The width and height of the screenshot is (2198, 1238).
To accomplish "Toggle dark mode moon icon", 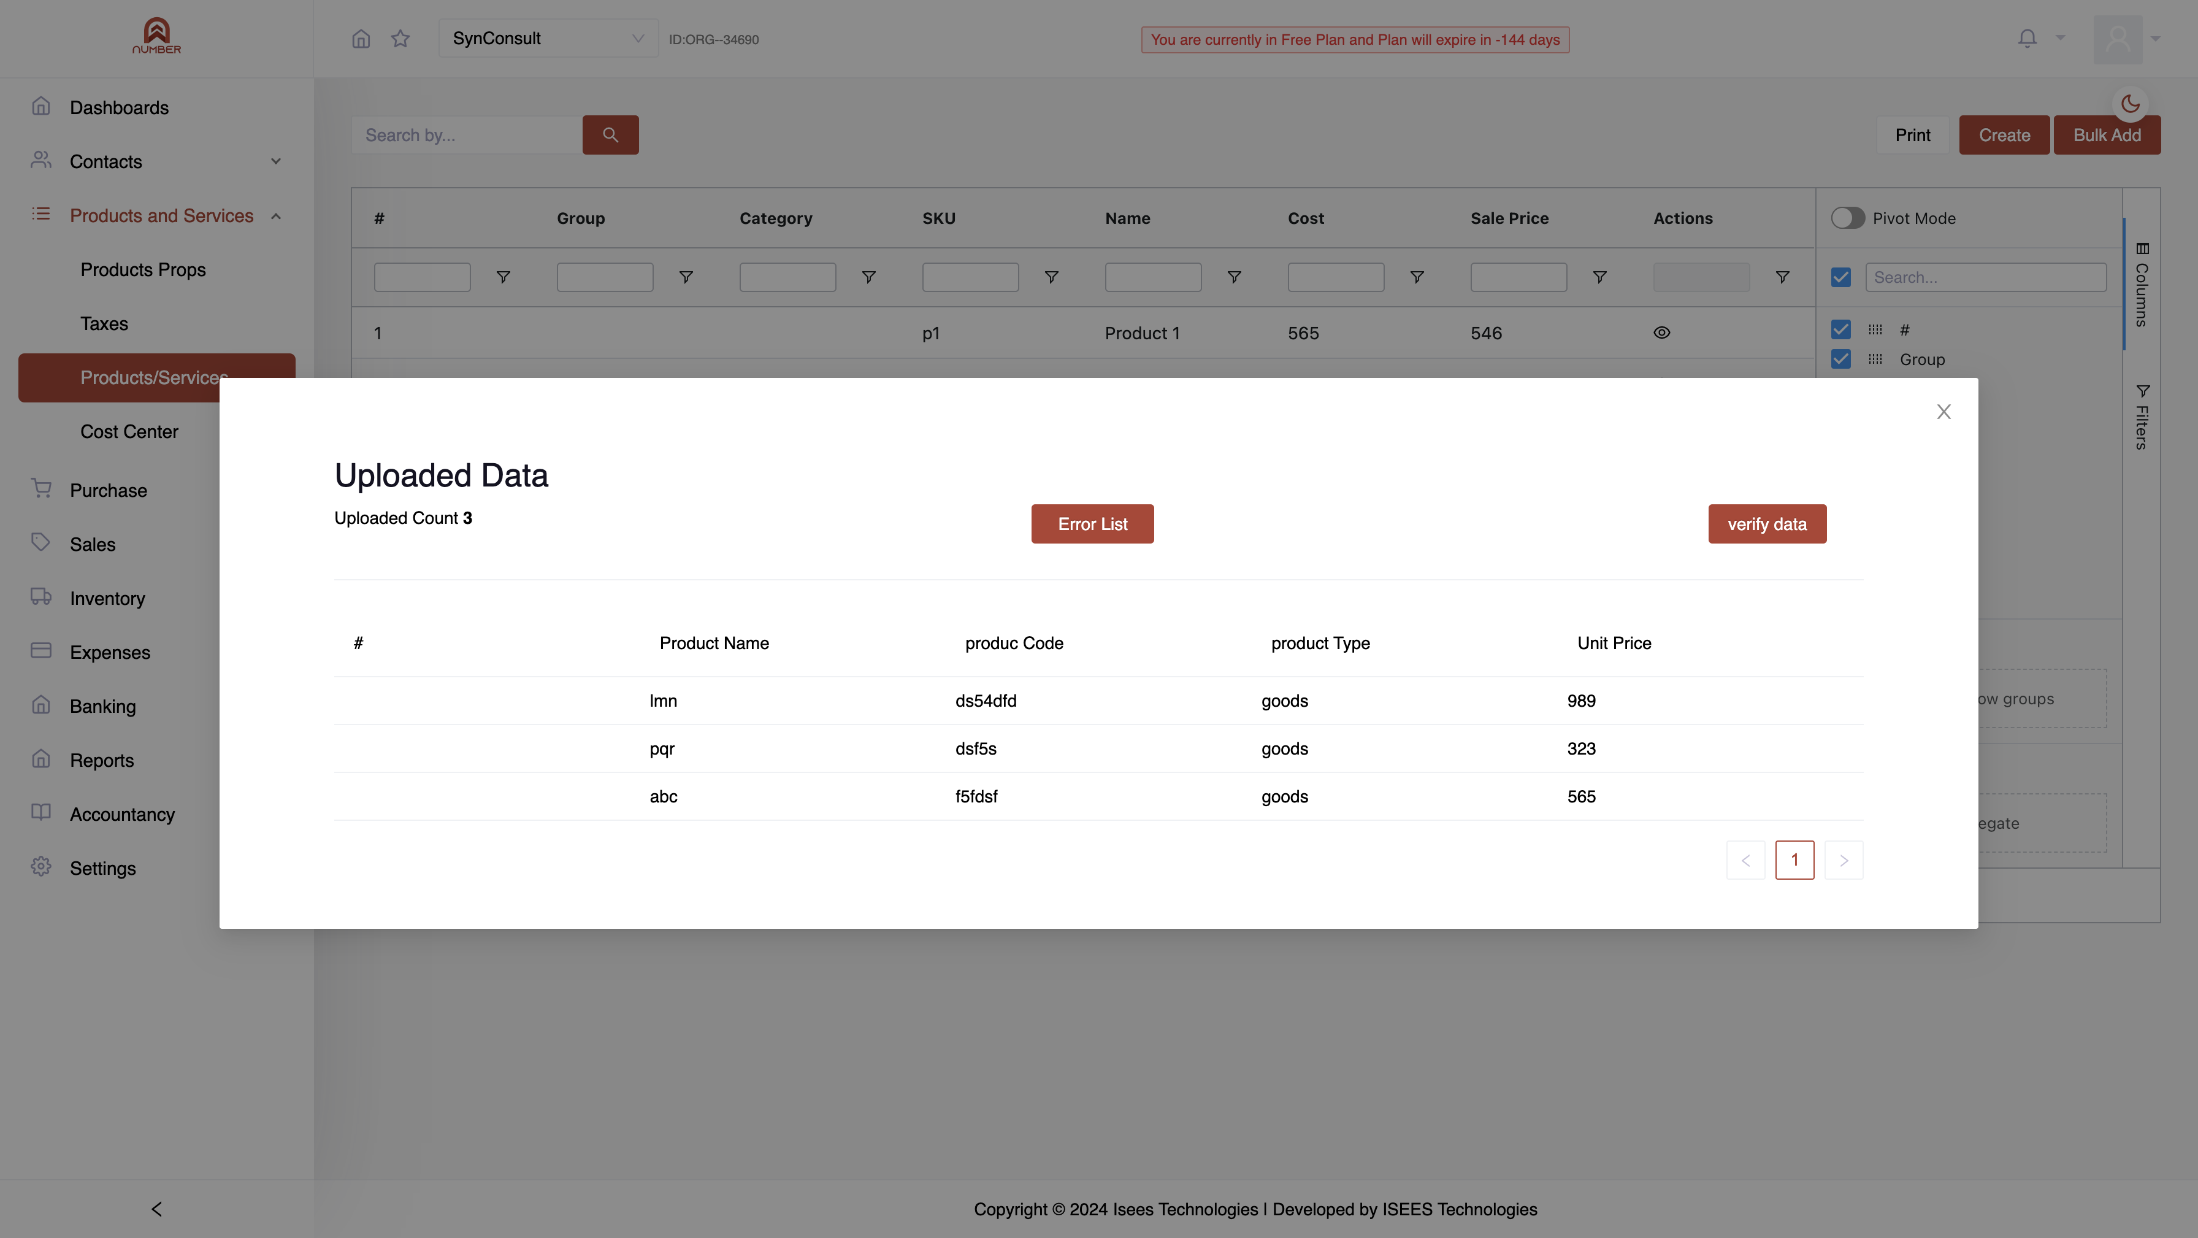I will [x=2130, y=103].
